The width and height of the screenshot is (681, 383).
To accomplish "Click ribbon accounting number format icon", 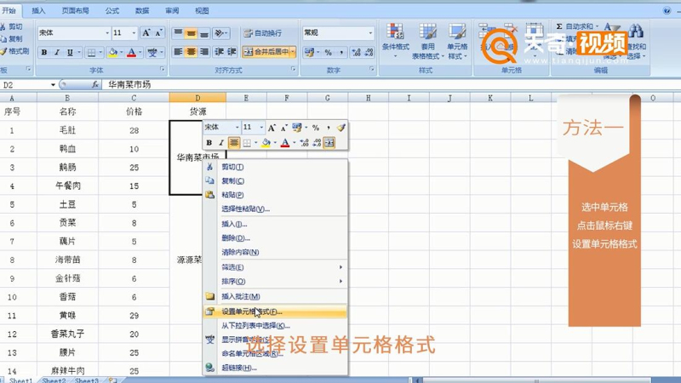I will pyautogui.click(x=309, y=52).
